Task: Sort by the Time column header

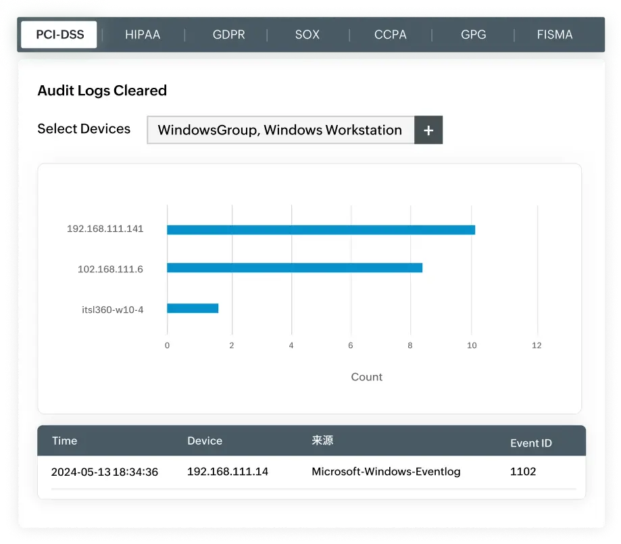Action: [65, 441]
